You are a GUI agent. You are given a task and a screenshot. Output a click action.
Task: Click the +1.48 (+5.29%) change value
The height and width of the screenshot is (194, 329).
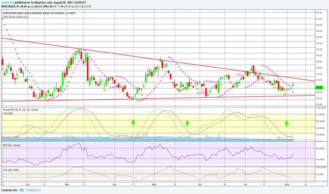point(40,6)
